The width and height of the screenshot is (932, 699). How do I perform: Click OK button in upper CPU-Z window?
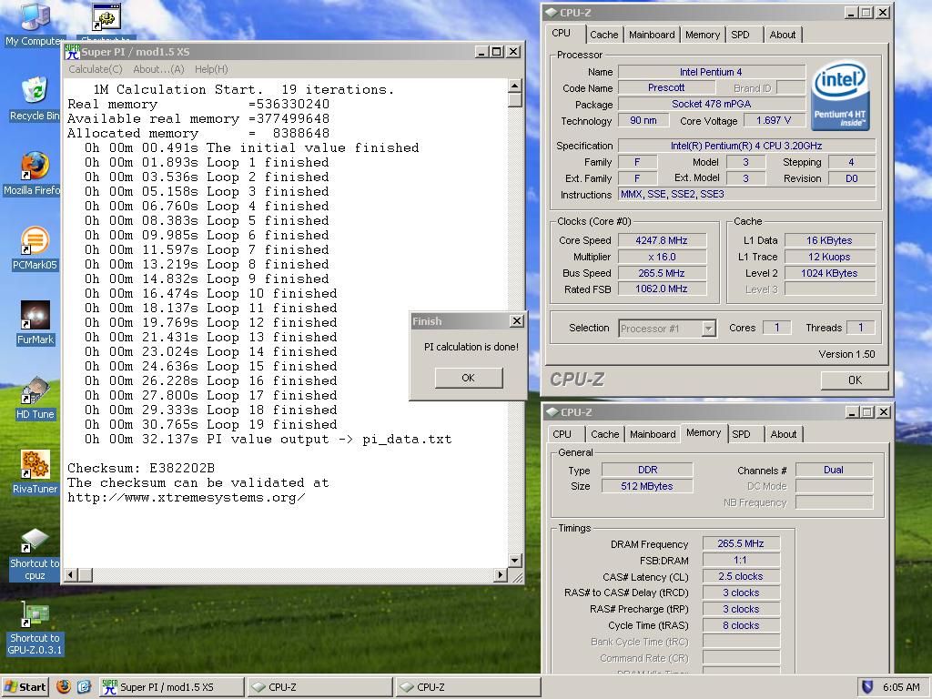[855, 380]
